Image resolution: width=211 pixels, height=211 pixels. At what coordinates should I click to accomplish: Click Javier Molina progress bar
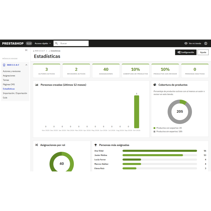(160, 155)
